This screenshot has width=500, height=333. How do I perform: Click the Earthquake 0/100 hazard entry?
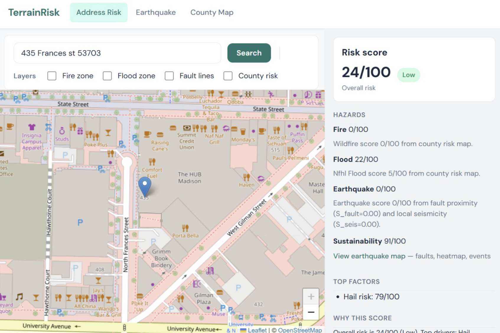click(364, 189)
